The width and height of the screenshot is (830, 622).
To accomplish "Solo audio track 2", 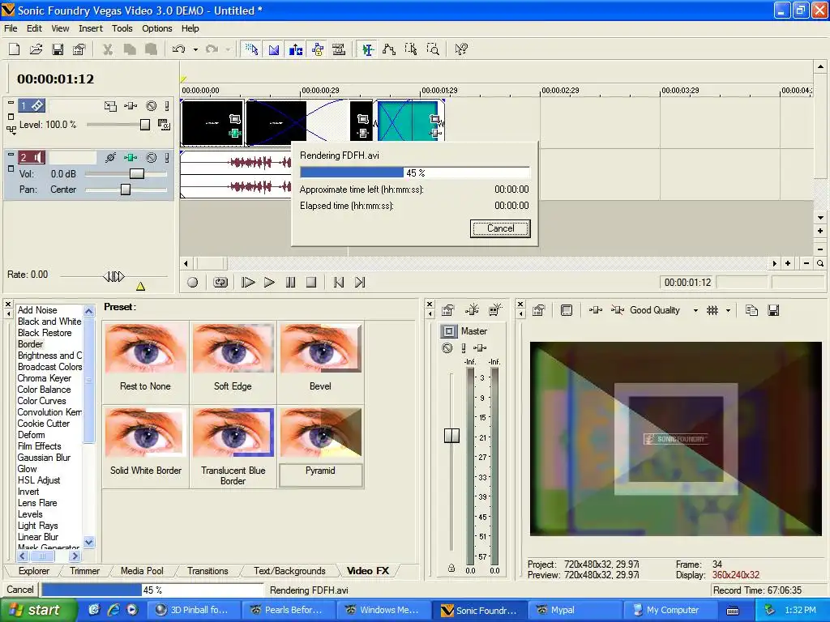I will 167,157.
